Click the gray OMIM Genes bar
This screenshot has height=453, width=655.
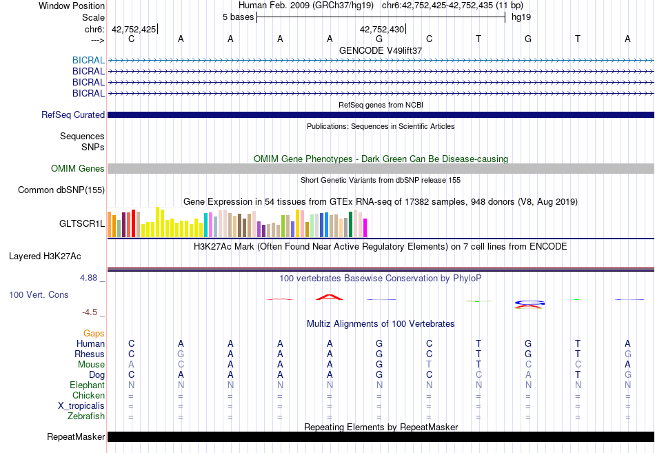pyautogui.click(x=381, y=168)
